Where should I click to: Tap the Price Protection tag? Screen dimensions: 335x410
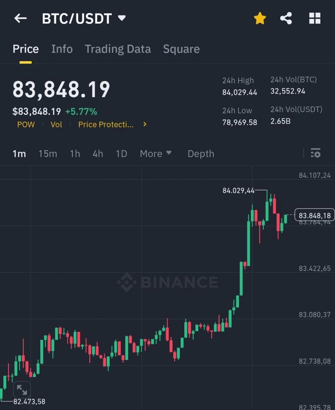pos(106,125)
